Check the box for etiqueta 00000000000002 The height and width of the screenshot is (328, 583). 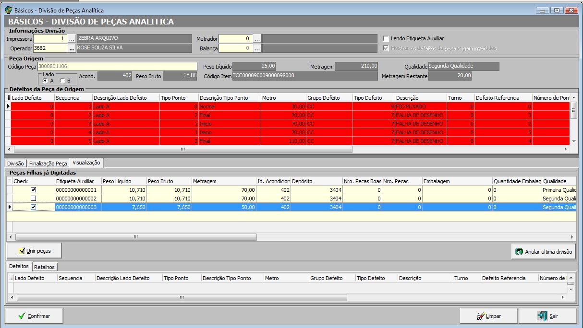(33, 199)
